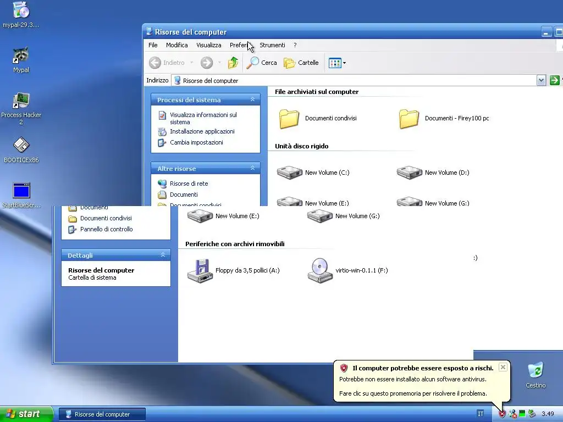Launch the Mypal raccoon shortcut
This screenshot has width=563, height=422.
21,59
